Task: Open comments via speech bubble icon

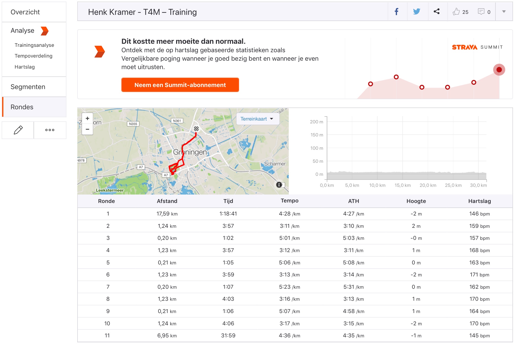Action: click(481, 12)
